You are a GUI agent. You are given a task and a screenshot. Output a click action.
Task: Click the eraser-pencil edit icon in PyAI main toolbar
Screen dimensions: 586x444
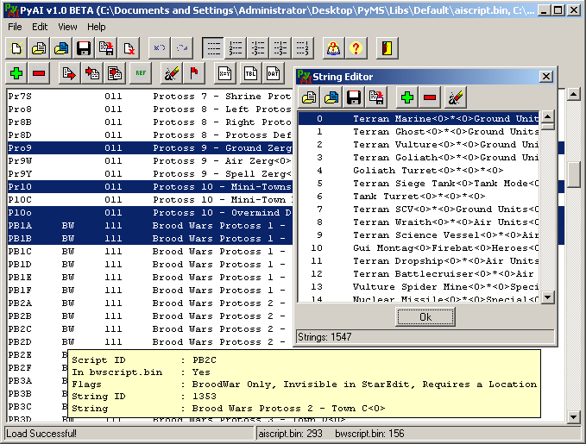[172, 73]
